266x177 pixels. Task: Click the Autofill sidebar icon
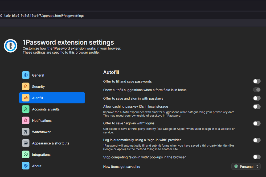coord(26,98)
